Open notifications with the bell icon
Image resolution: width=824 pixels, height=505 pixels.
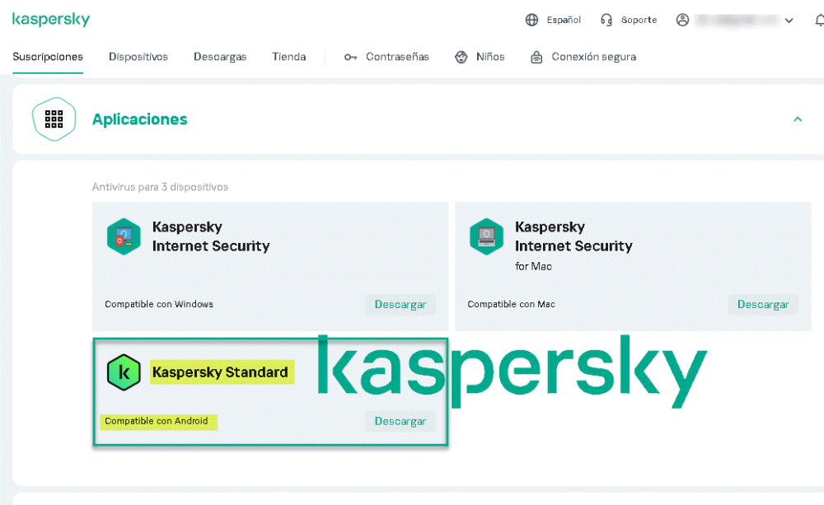tap(818, 20)
